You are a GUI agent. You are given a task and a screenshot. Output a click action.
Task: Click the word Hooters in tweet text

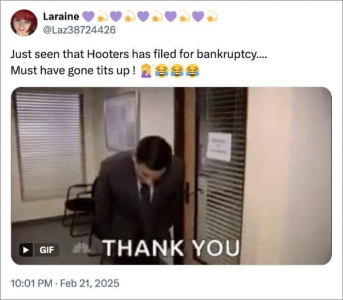[108, 54]
